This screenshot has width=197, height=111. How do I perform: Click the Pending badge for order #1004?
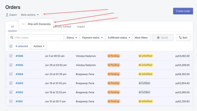point(114,74)
